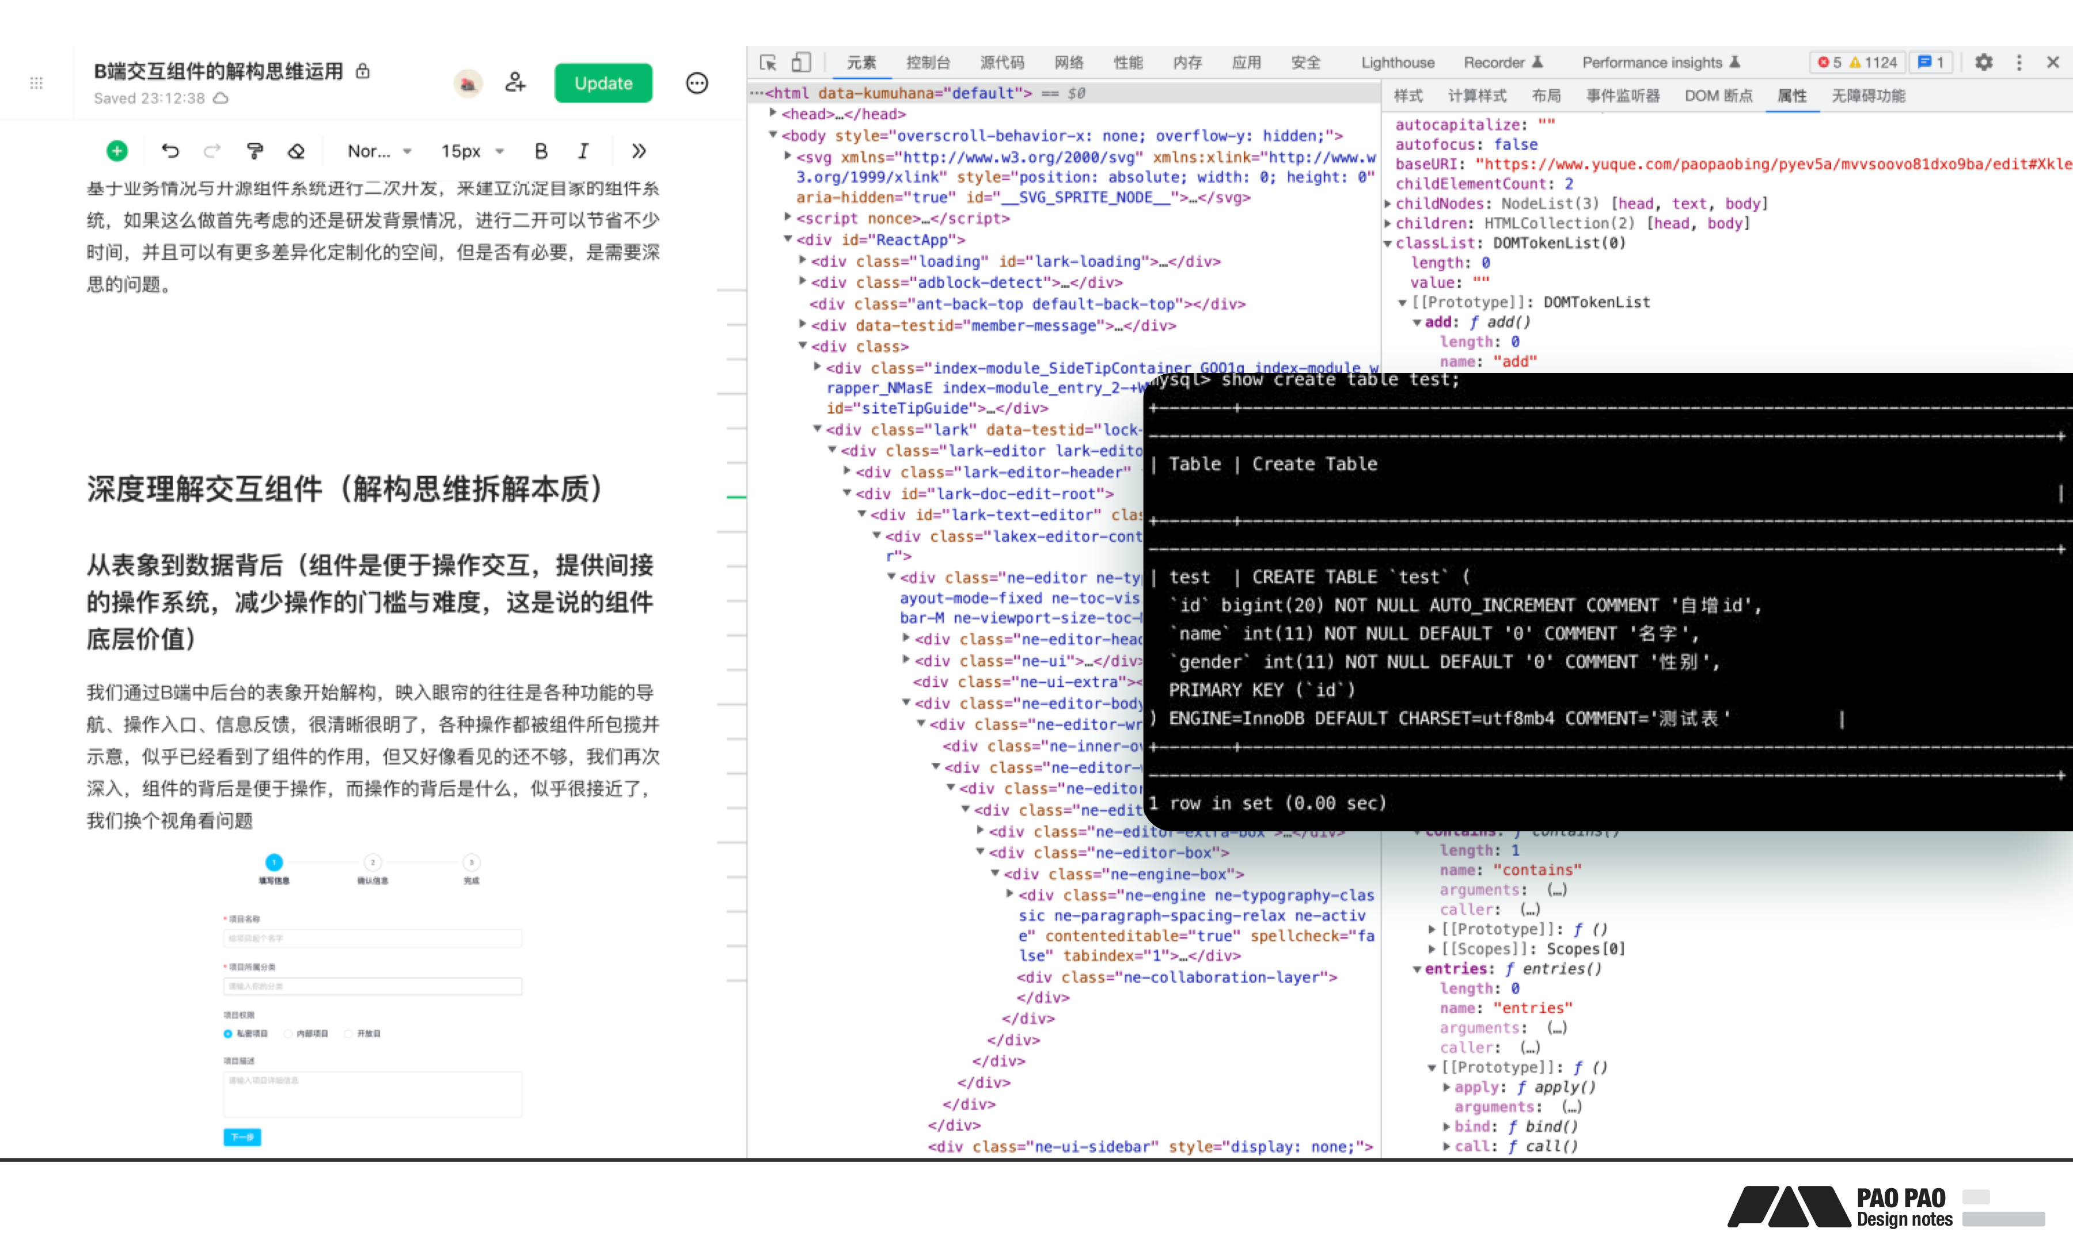Toggle the device toolbar icon
The width and height of the screenshot is (2073, 1255).
click(x=801, y=62)
